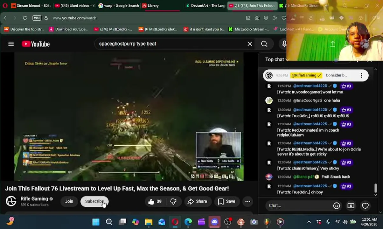
Task: Open the Rifle Gaming channel avatar
Action: click(x=11, y=201)
